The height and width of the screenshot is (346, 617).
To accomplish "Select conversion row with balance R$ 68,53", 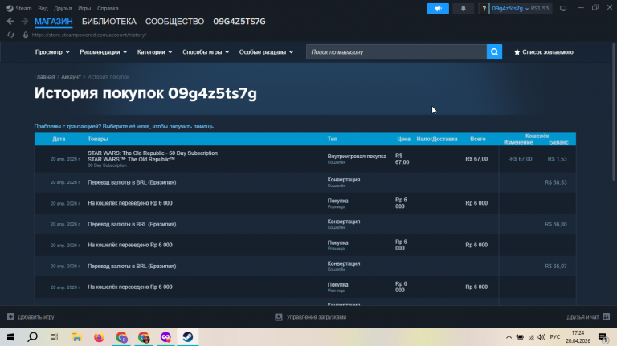I will pos(305,182).
